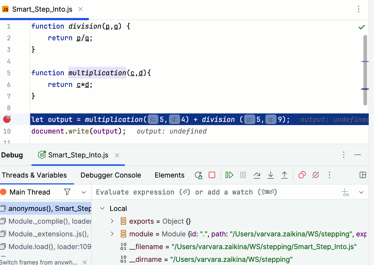Expand the module variable
The height and width of the screenshot is (265, 374).
[112, 234]
